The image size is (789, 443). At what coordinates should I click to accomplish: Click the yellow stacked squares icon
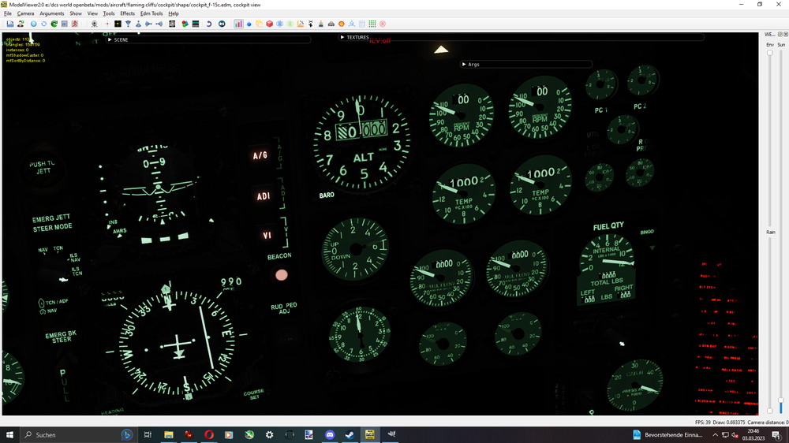[x=259, y=24]
